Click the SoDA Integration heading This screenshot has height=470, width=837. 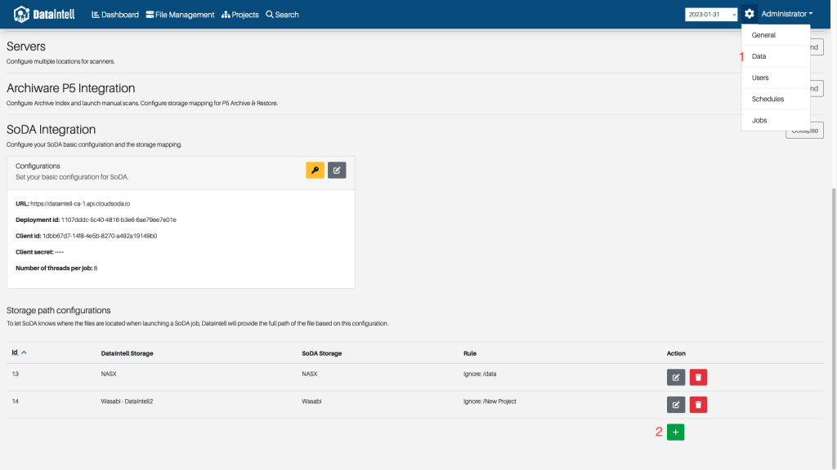(51, 130)
